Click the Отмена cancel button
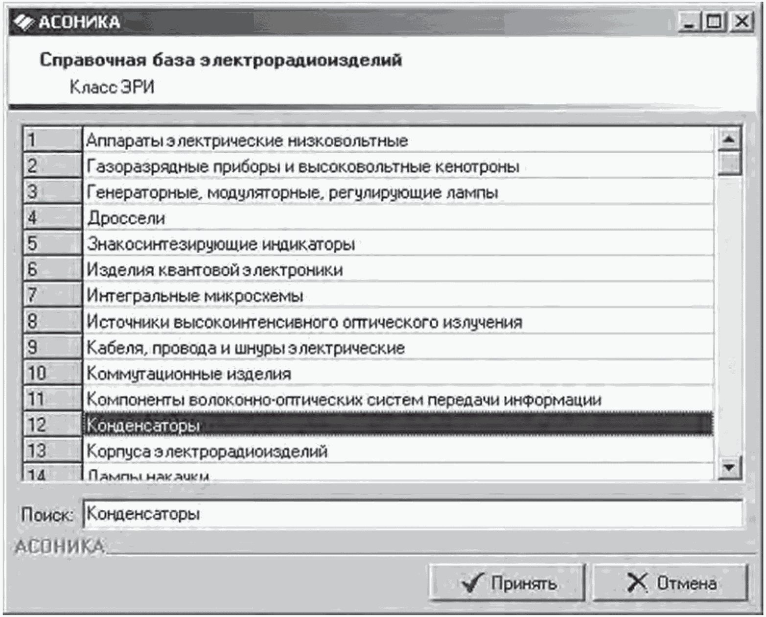Screen dimensions: 766x617 (x=671, y=582)
